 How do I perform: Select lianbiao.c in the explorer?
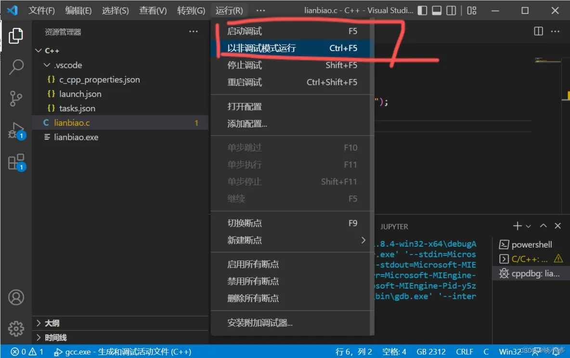(x=120, y=122)
